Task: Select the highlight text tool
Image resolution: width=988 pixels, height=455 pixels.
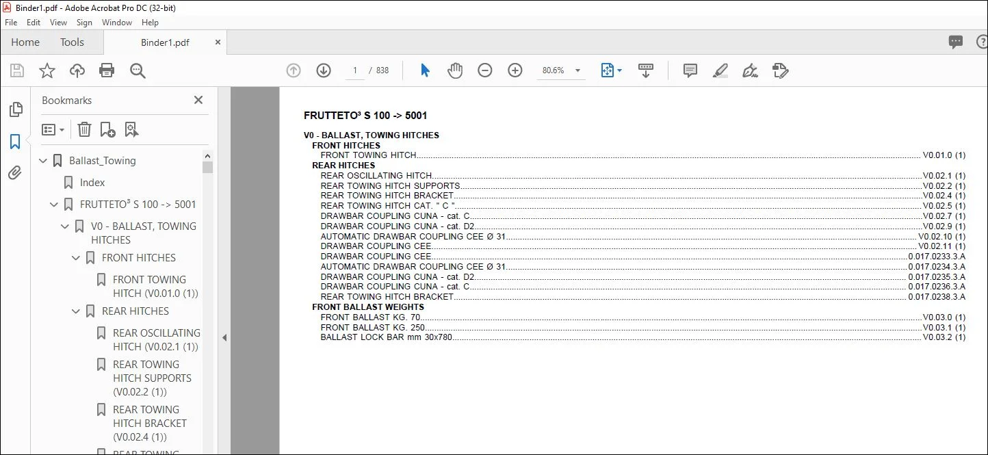Action: (x=720, y=70)
